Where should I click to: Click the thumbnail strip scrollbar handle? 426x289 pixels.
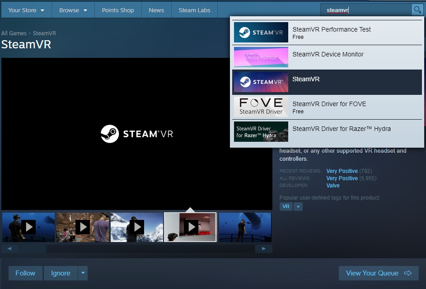point(33,248)
